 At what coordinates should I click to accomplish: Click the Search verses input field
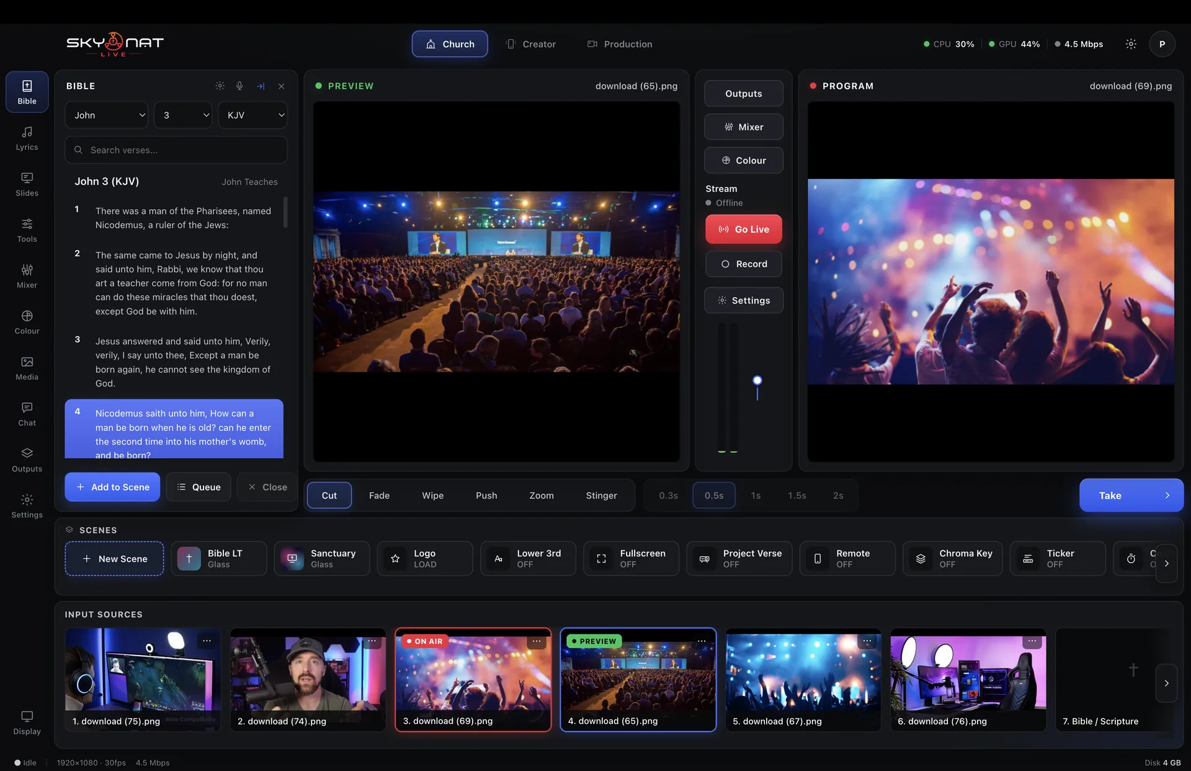[x=176, y=149]
